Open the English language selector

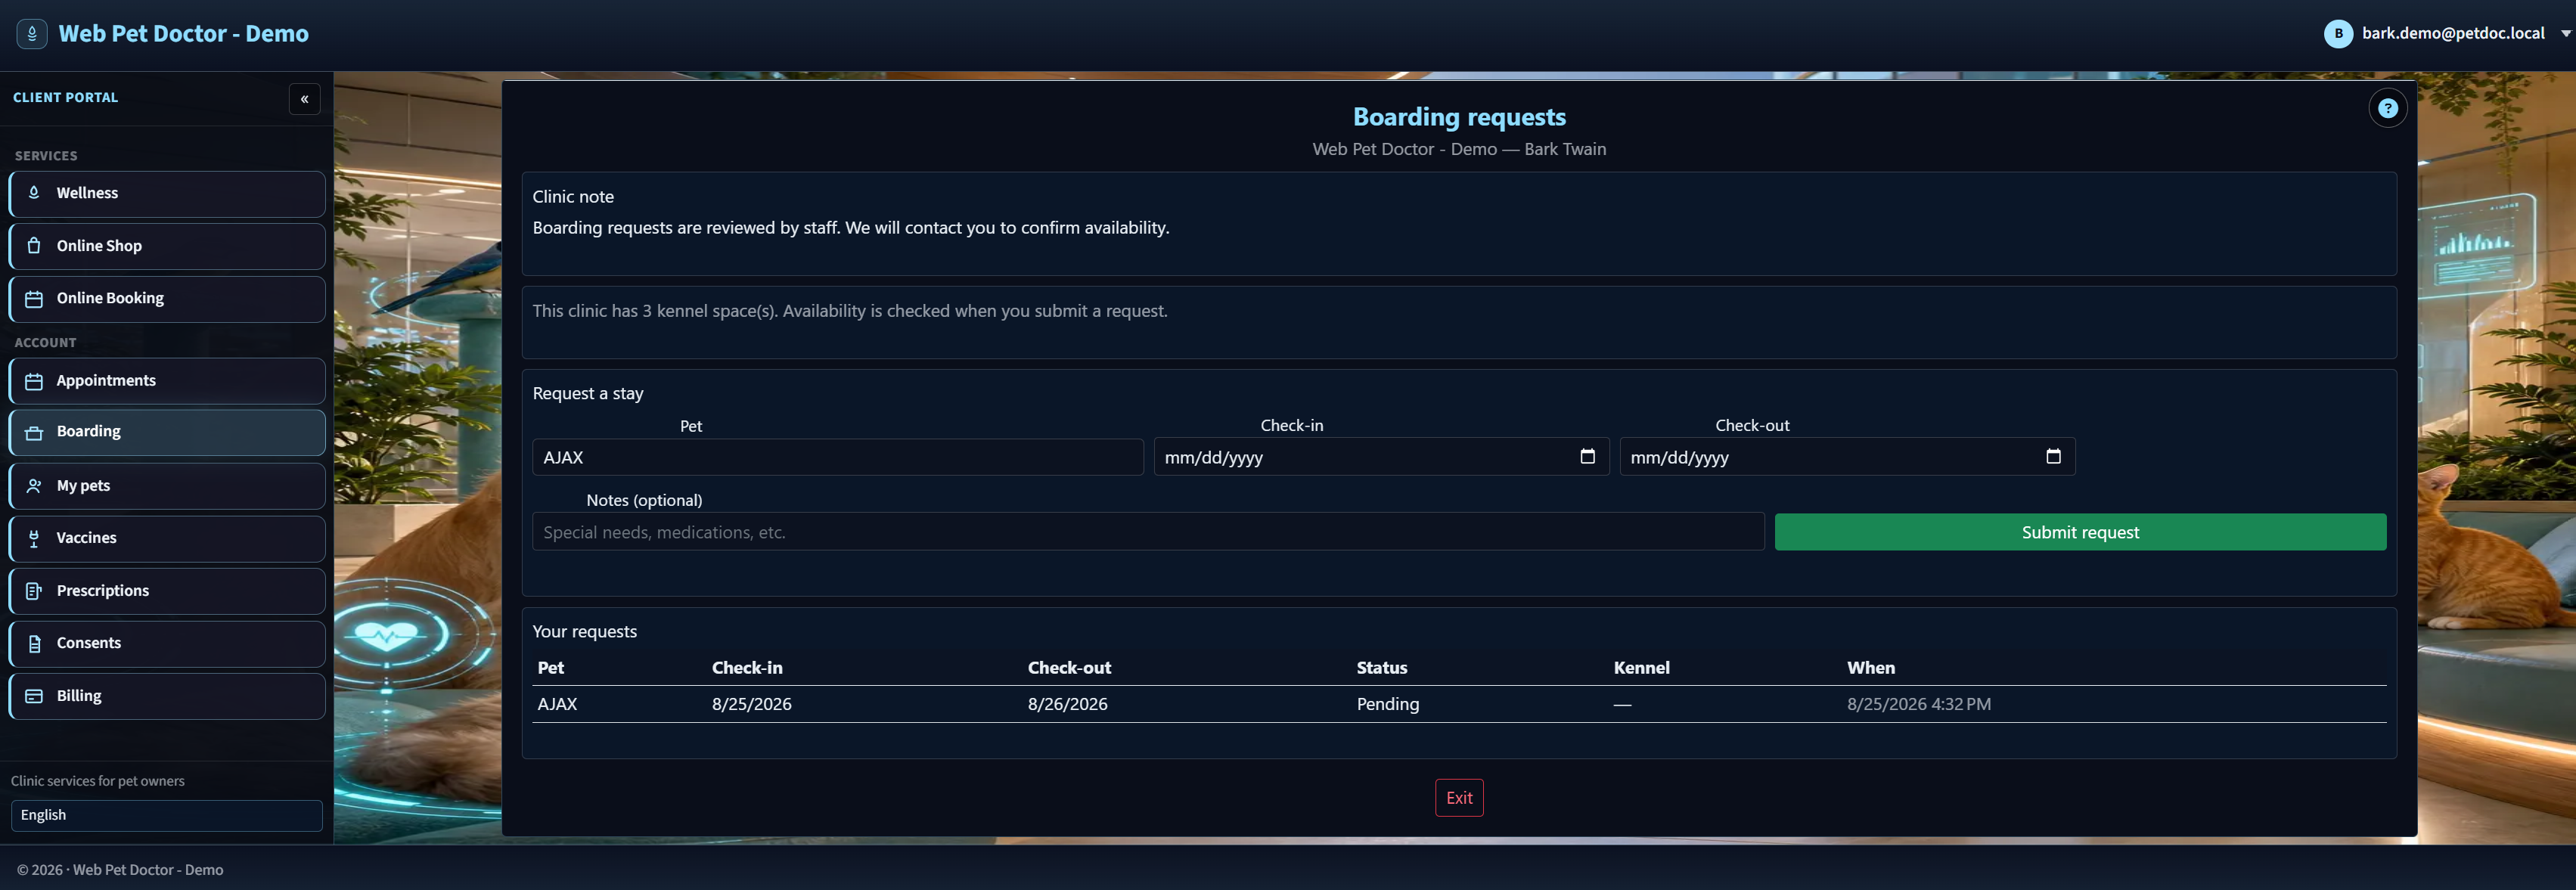tap(167, 815)
